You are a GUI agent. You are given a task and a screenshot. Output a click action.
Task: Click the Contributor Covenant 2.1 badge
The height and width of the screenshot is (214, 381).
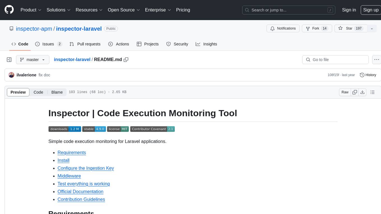(152, 129)
